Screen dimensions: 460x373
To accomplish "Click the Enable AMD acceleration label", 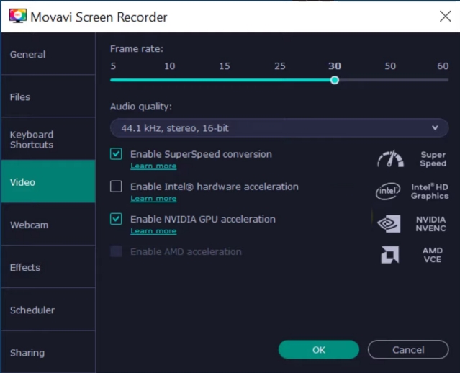I will [x=186, y=252].
